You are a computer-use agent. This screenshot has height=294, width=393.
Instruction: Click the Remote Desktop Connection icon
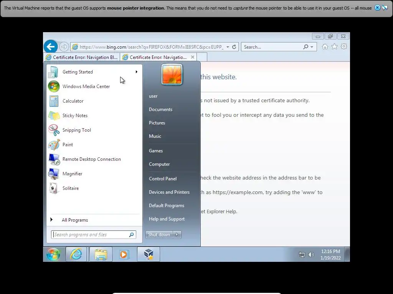click(x=54, y=159)
